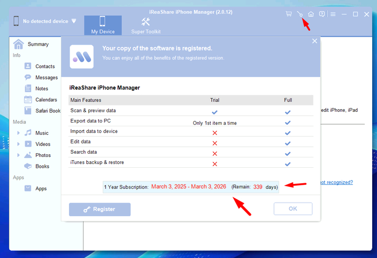The width and height of the screenshot is (377, 258).
Task: Open the Books category
Action: pos(42,166)
